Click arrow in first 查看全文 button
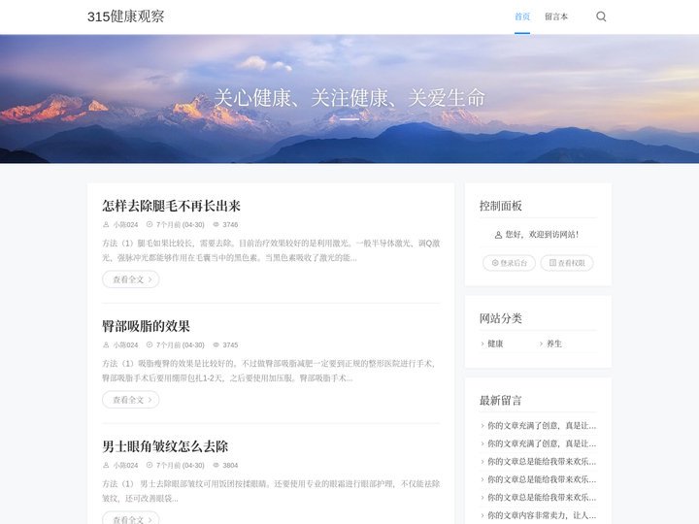 (x=150, y=279)
